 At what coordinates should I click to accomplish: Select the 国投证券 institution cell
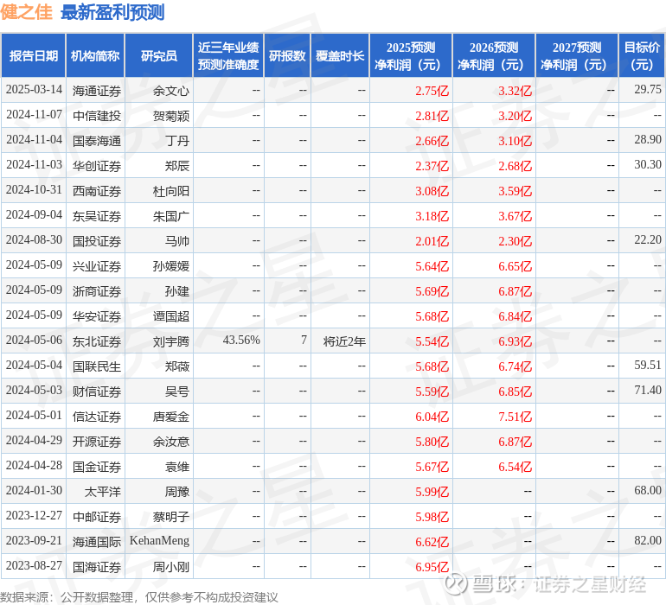[97, 241]
